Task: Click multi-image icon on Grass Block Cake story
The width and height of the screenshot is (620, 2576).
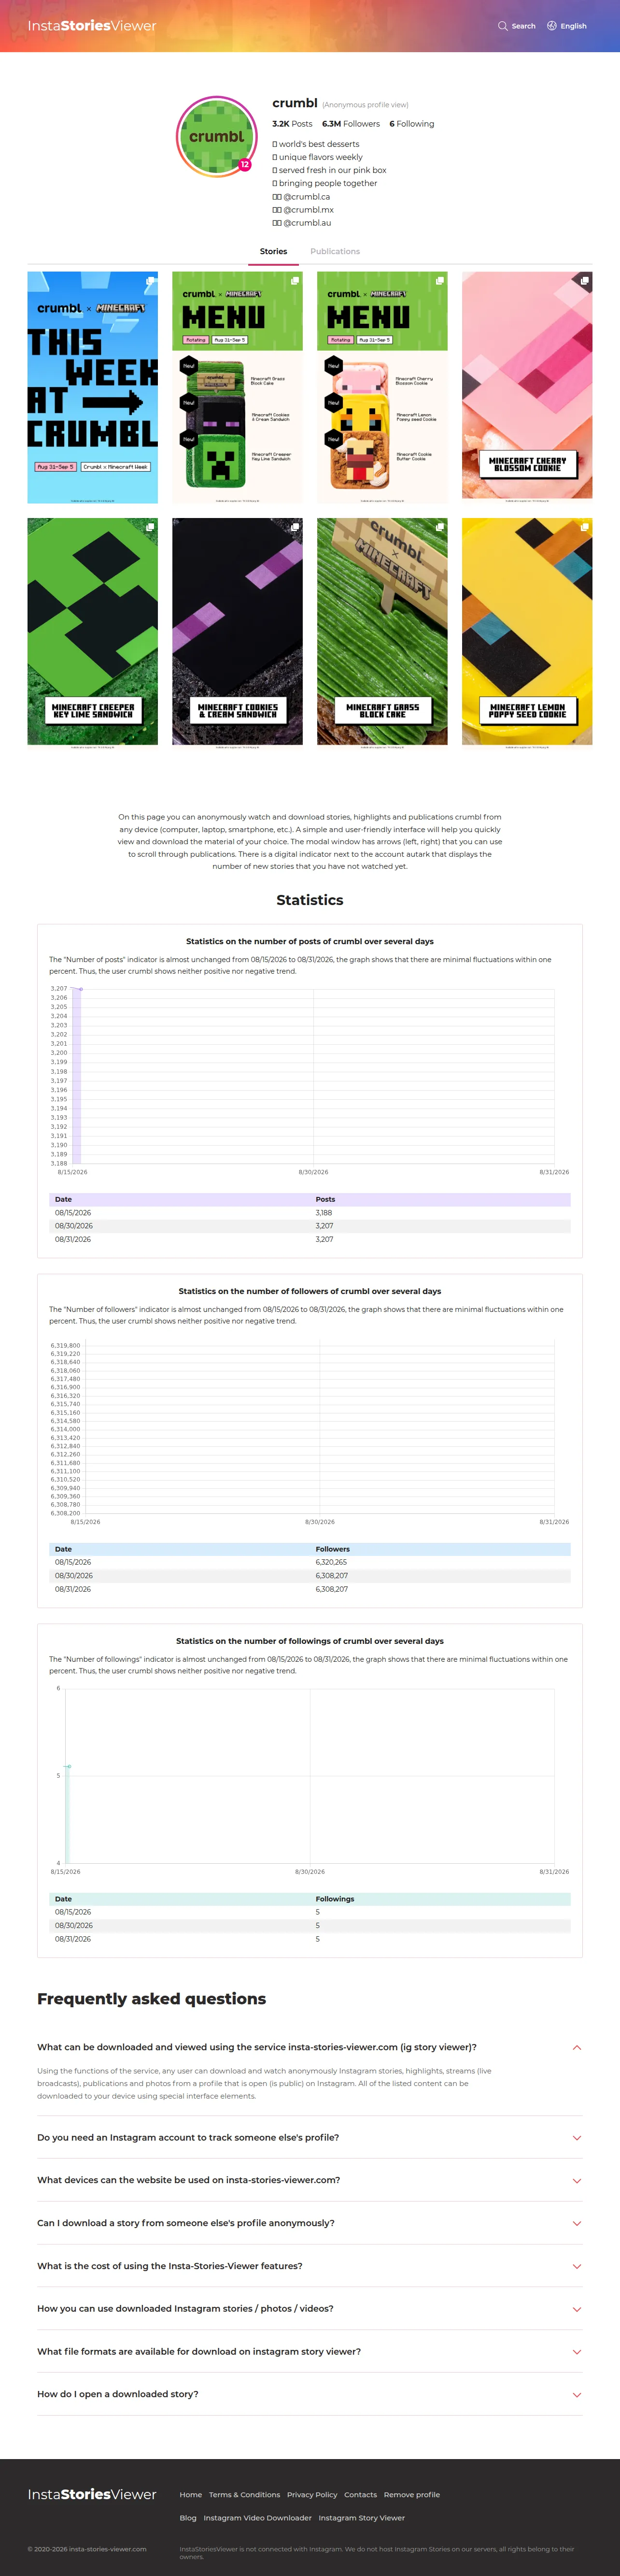Action: pyautogui.click(x=440, y=527)
